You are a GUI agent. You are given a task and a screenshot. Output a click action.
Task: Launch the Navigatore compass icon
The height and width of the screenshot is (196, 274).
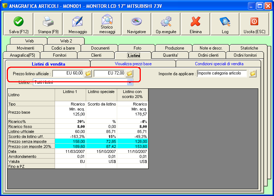136,21
